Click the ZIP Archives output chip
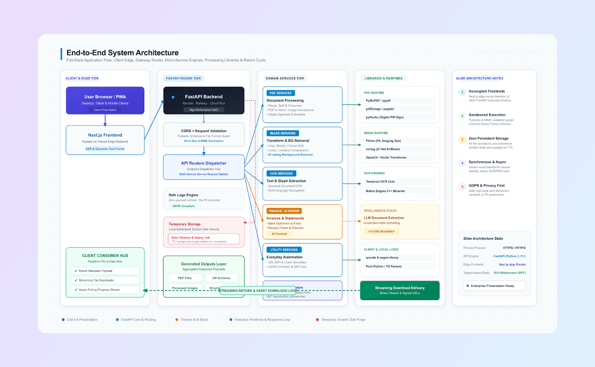595x367 pixels. 221,278
